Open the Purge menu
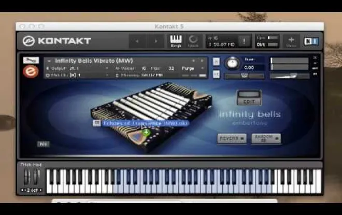The image size is (342, 215). point(193,68)
